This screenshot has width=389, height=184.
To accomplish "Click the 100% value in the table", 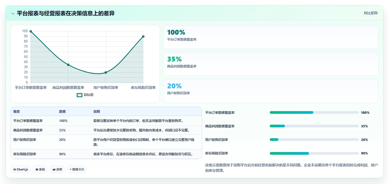I will 63,121.
